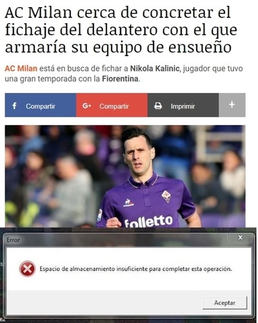
Task: Click the bold Fiorentina text
Action: coord(120,79)
